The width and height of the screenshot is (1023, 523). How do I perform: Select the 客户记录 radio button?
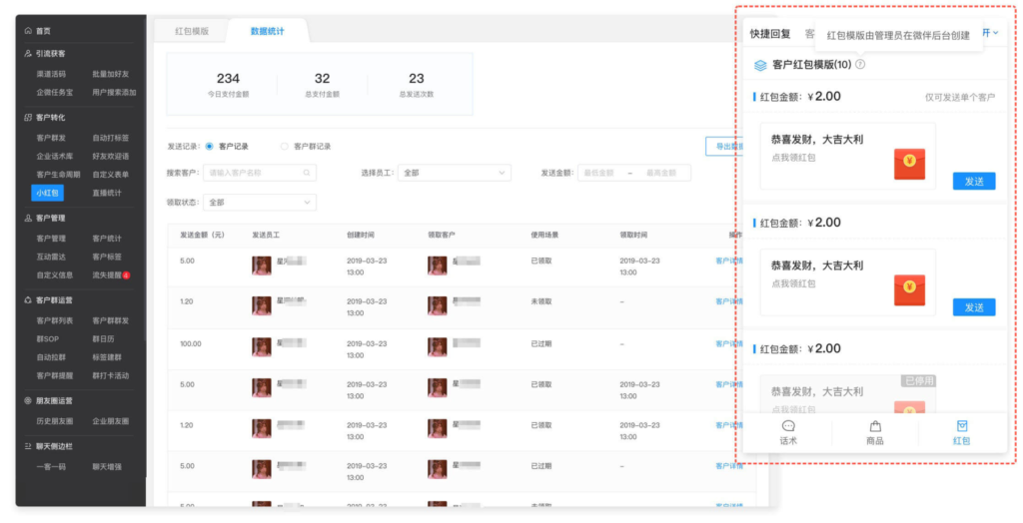tap(209, 146)
